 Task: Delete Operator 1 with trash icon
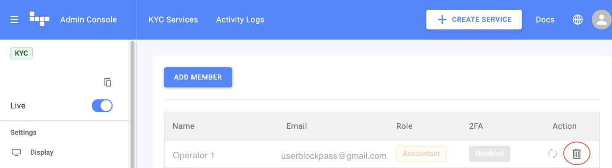tap(577, 153)
